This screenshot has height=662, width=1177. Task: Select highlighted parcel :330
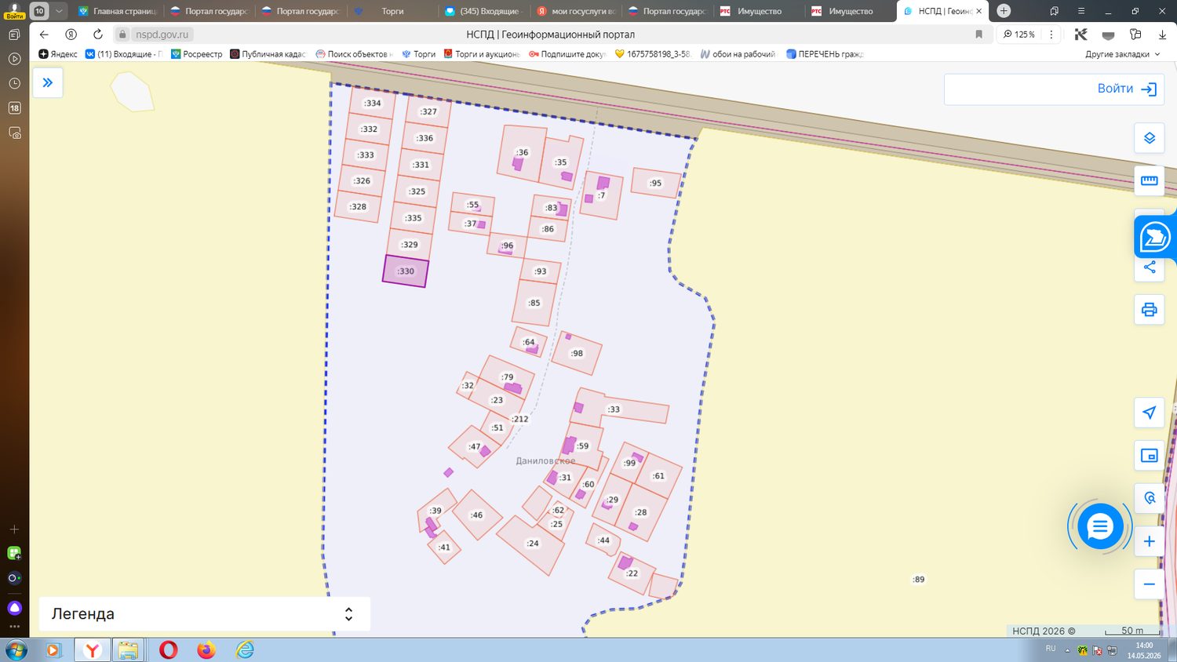pyautogui.click(x=405, y=271)
